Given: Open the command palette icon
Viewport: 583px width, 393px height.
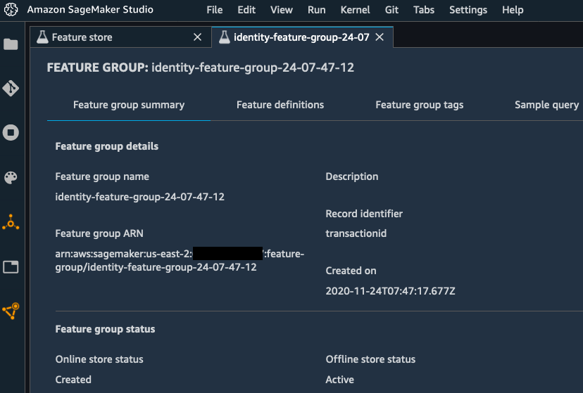Looking at the screenshot, I should pos(11,177).
